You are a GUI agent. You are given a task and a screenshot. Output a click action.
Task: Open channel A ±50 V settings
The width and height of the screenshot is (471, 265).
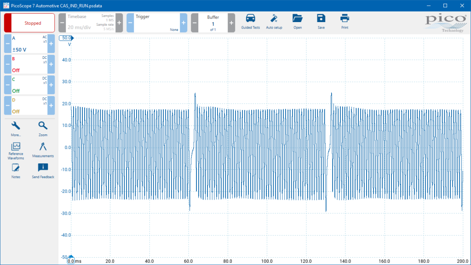point(29,44)
